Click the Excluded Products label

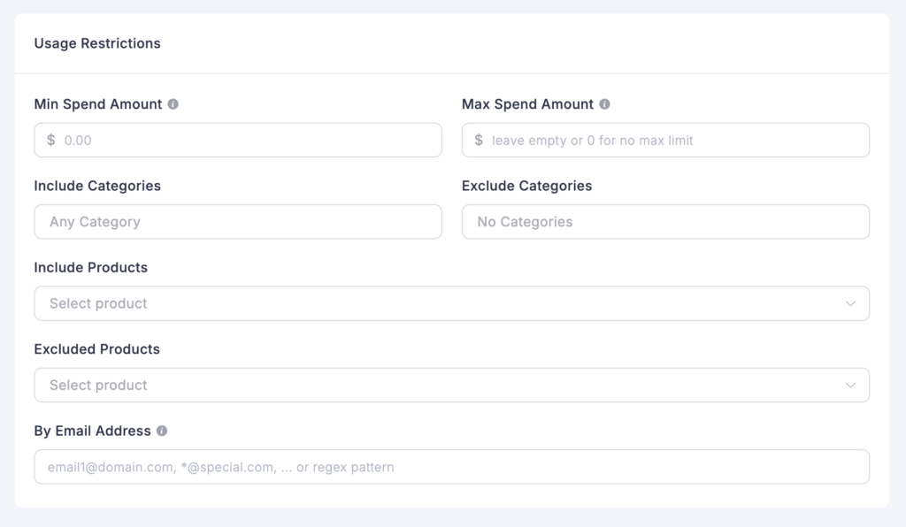96,349
